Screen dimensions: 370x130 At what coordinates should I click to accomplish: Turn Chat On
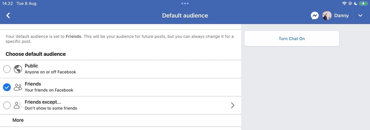click(292, 38)
